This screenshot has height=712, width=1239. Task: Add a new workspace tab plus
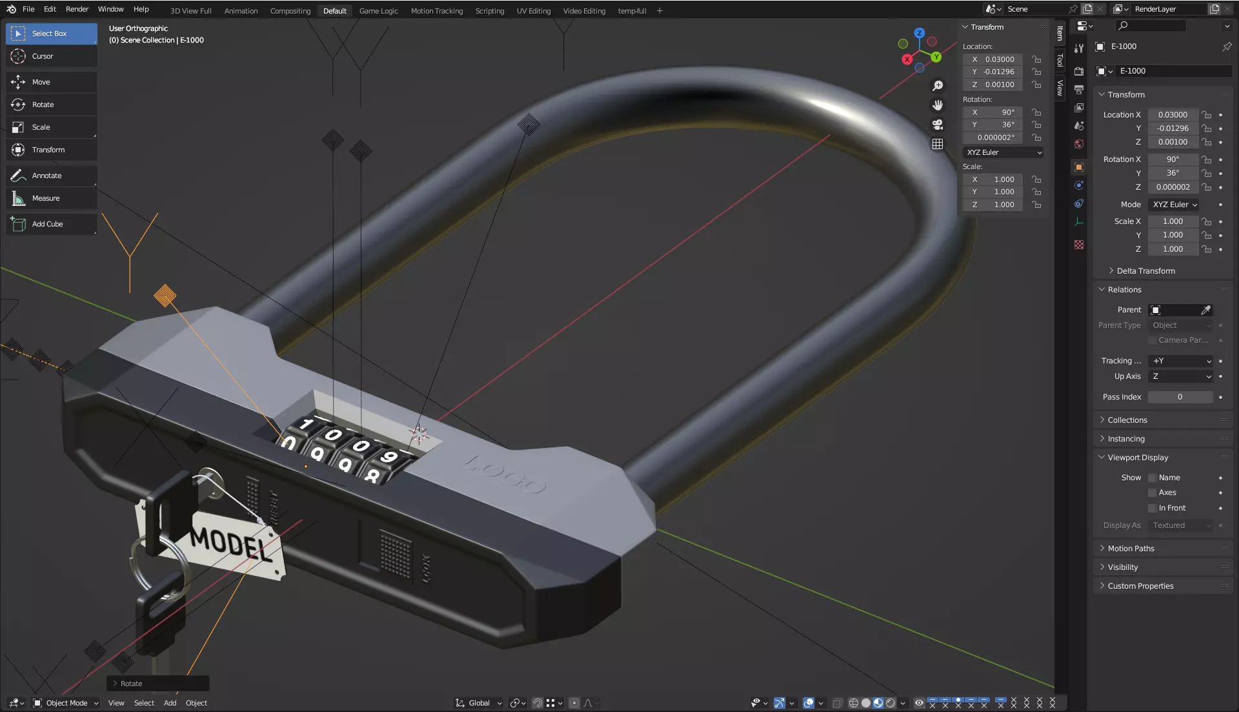660,11
